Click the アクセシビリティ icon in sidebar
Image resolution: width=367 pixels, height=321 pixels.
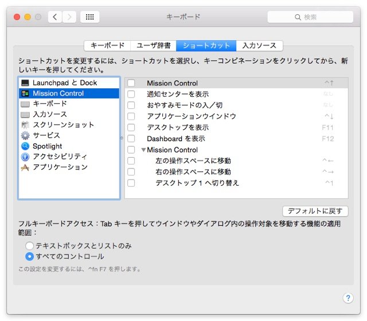(x=25, y=156)
